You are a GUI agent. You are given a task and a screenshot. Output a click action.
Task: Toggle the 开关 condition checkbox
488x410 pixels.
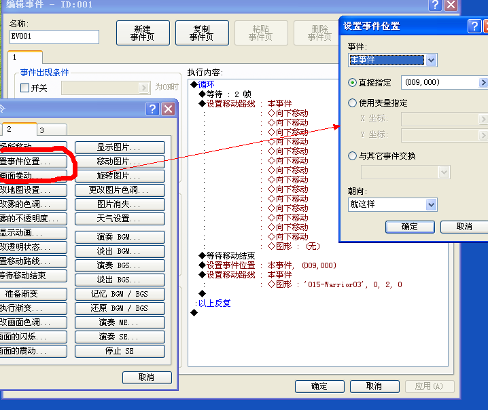pos(25,88)
